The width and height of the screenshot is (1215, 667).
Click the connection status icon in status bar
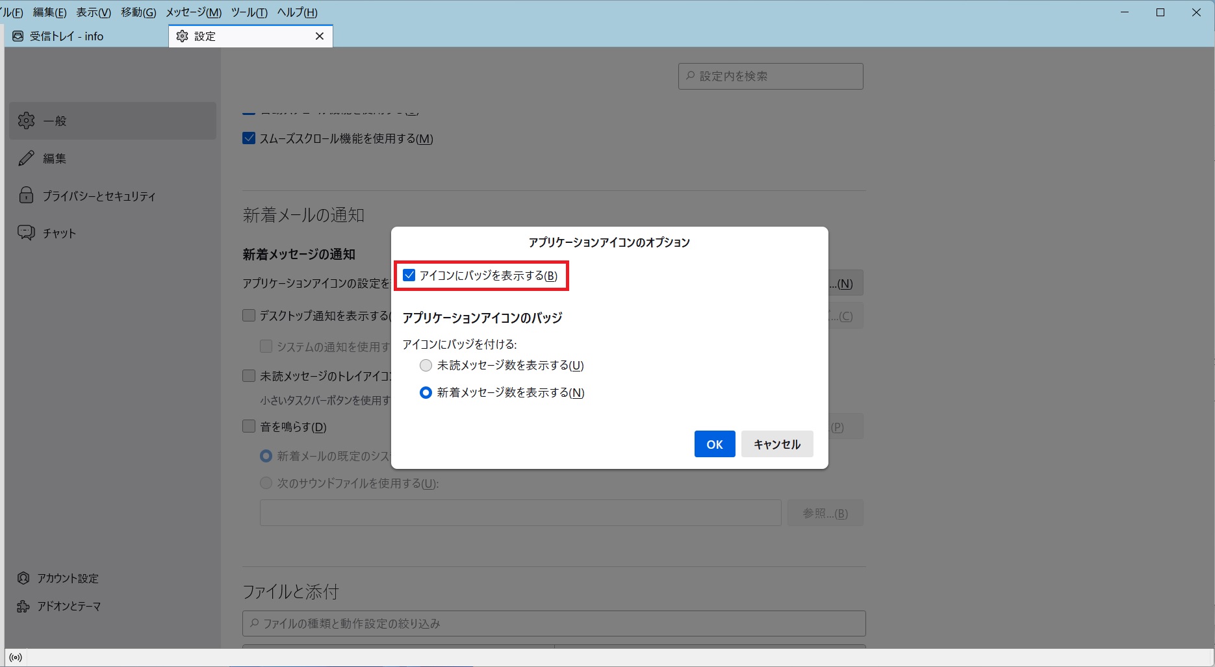pos(16,658)
